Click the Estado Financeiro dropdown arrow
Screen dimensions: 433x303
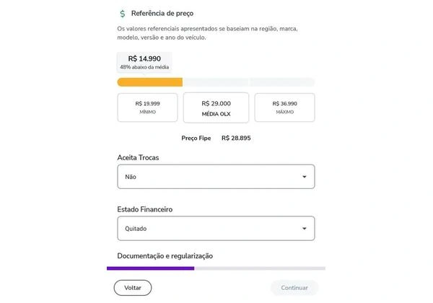tap(305, 229)
